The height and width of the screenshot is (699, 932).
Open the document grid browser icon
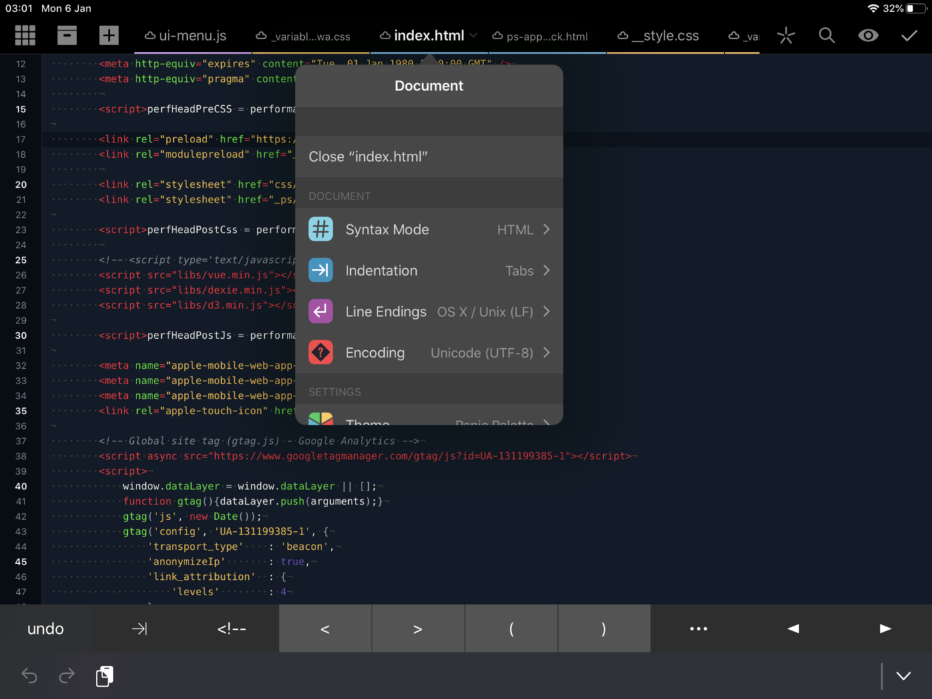[x=25, y=35]
